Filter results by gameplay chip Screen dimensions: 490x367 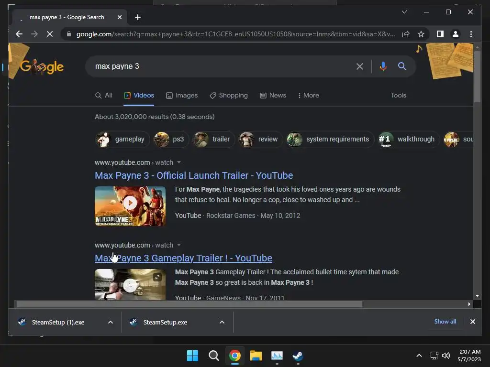[x=122, y=139]
